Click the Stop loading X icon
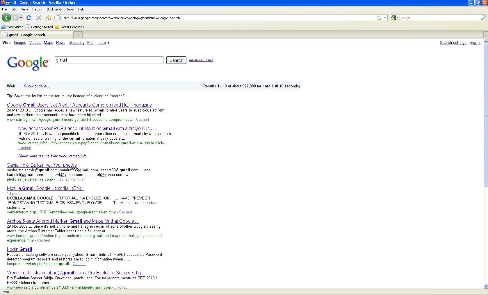Image resolution: width=488 pixels, height=295 pixels. (x=38, y=18)
